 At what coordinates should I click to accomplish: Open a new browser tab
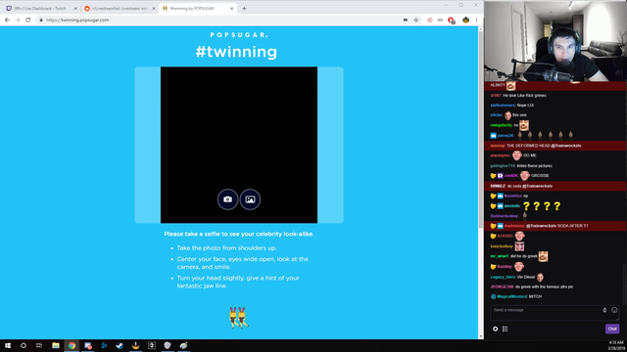[244, 9]
